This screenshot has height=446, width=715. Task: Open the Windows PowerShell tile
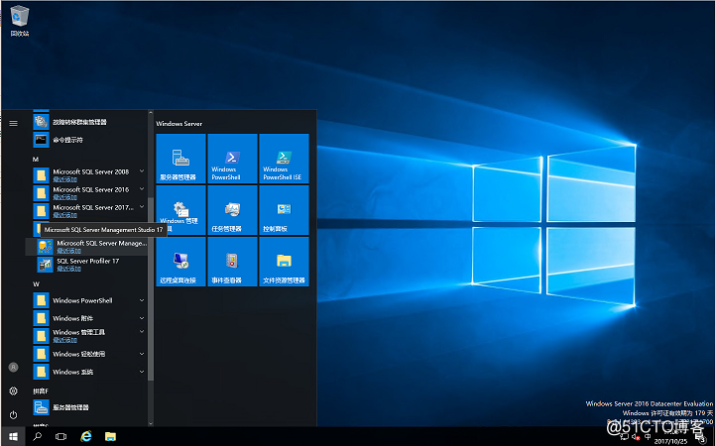pyautogui.click(x=232, y=159)
